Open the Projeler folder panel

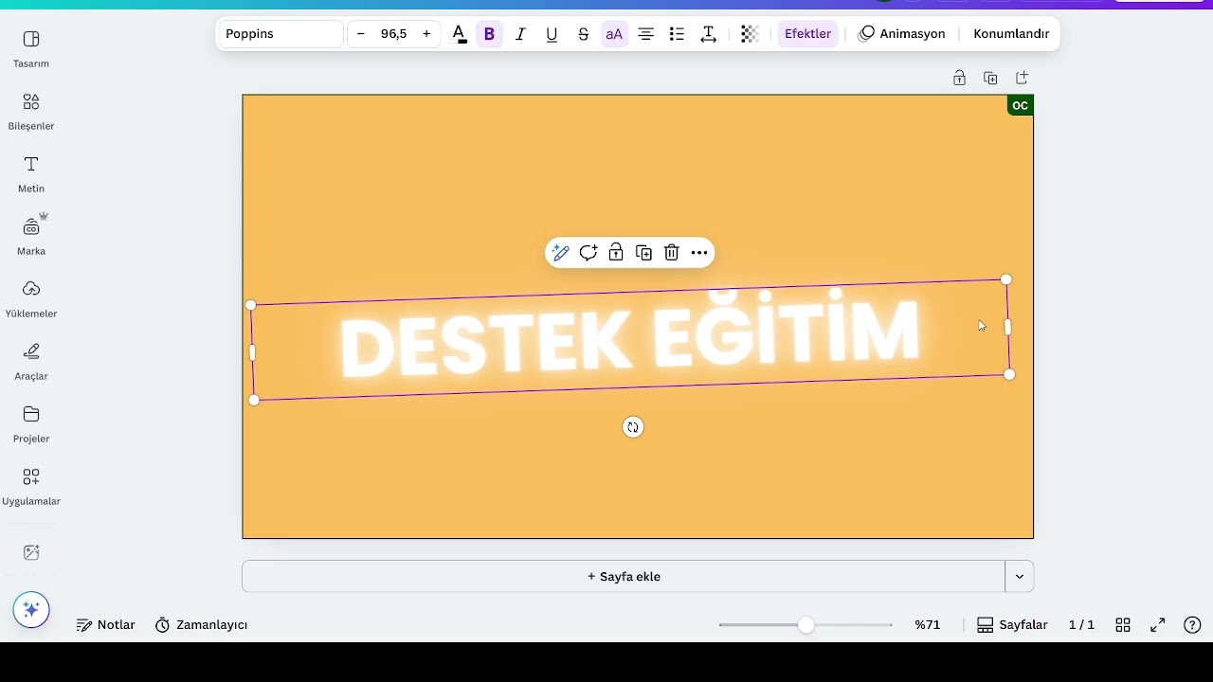31,424
